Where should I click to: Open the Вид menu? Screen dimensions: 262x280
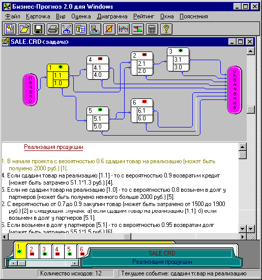coord(61,16)
